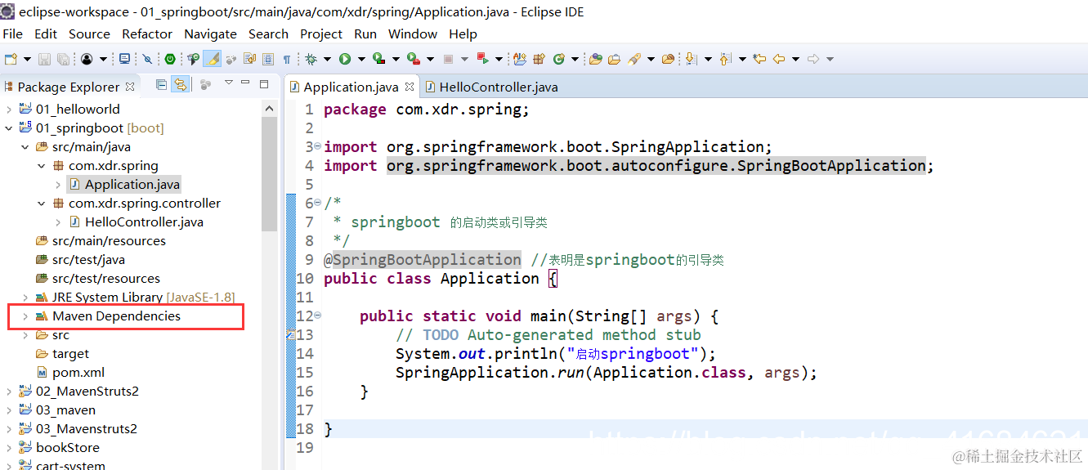Click the Back navigation yellow arrow

pyautogui.click(x=779, y=59)
